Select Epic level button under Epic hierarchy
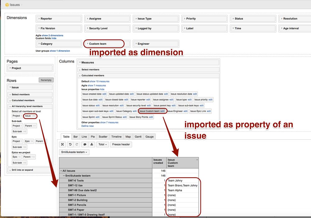311x218 pixels. point(29,141)
